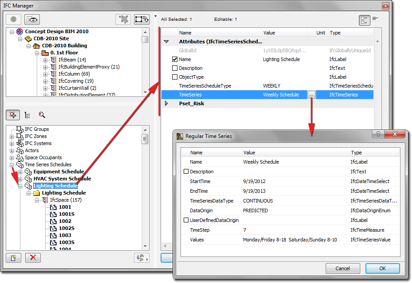Select the Lighting Schedule tree item
The width and height of the screenshot is (412, 283).
[55, 186]
